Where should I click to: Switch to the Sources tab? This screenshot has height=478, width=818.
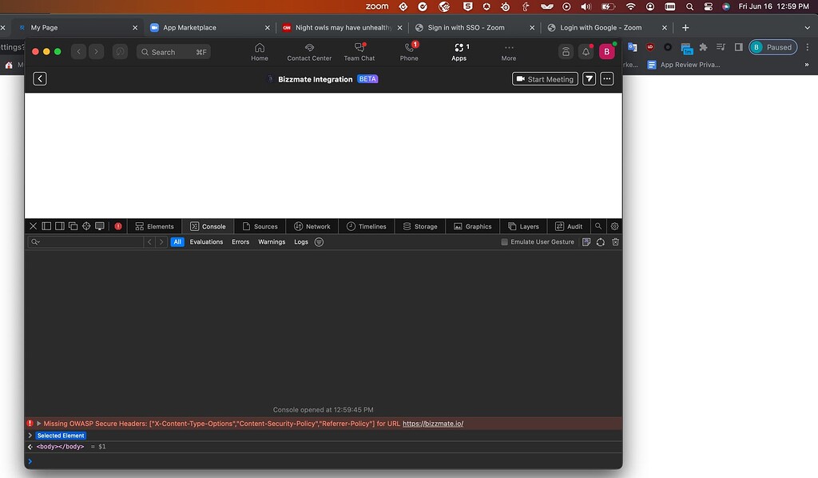pos(260,226)
